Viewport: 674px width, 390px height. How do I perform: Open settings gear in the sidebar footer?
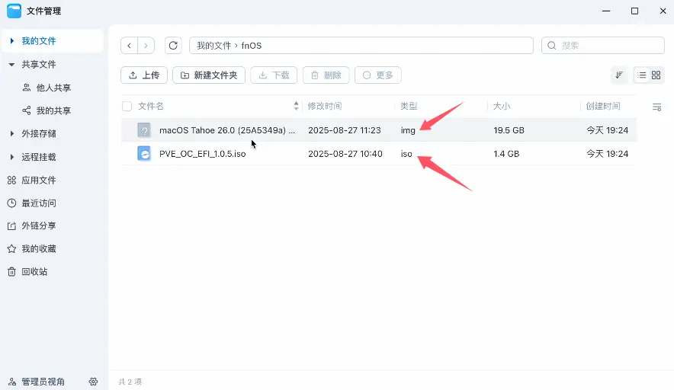93,382
